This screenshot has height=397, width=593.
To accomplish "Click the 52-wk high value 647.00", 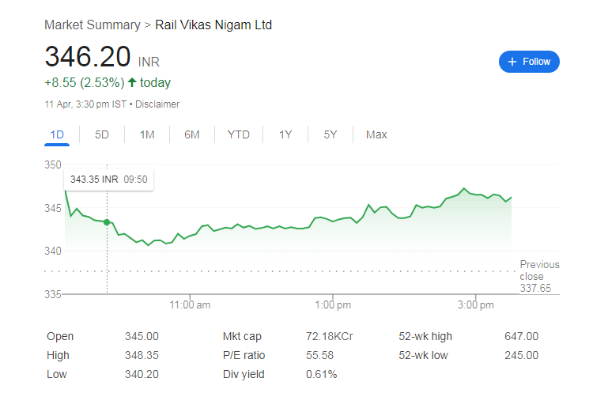I will (x=521, y=336).
